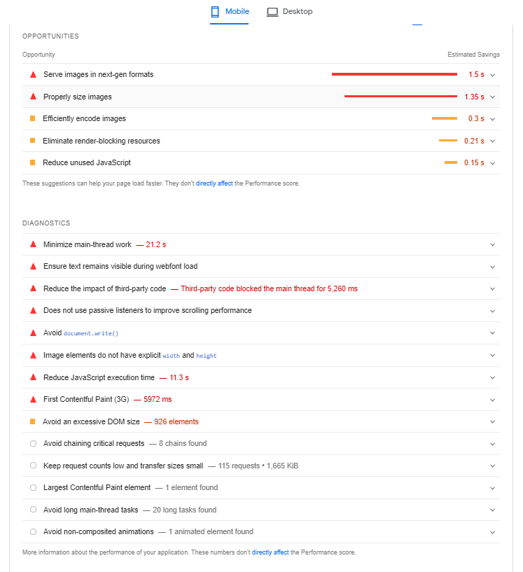Click the gray circle next to Largest Contentful Paint element
The width and height of the screenshot is (523, 572).
tap(33, 487)
